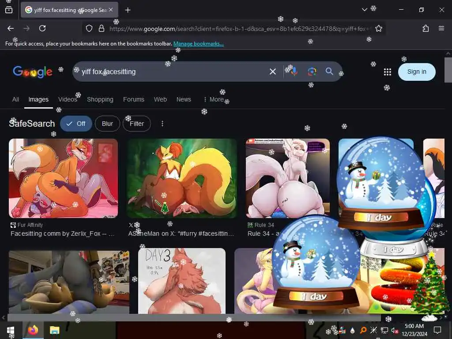Expand the list all tabs chevron
The width and height of the screenshot is (452, 339).
click(364, 10)
